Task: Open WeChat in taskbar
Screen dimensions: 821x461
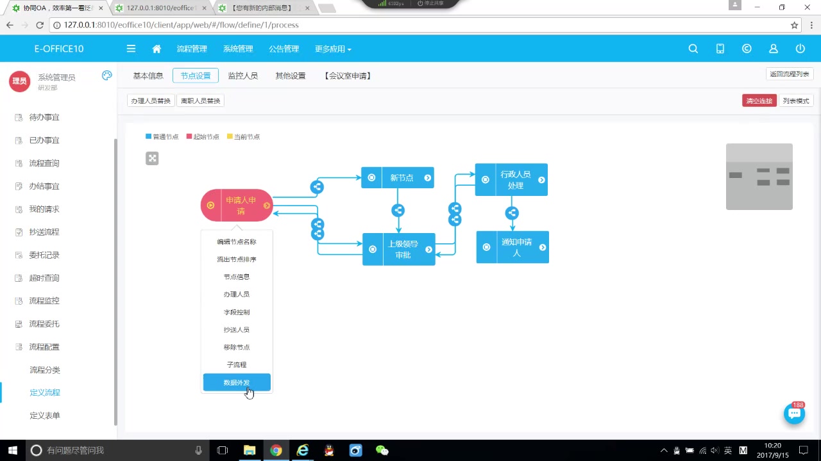Action: point(382,450)
